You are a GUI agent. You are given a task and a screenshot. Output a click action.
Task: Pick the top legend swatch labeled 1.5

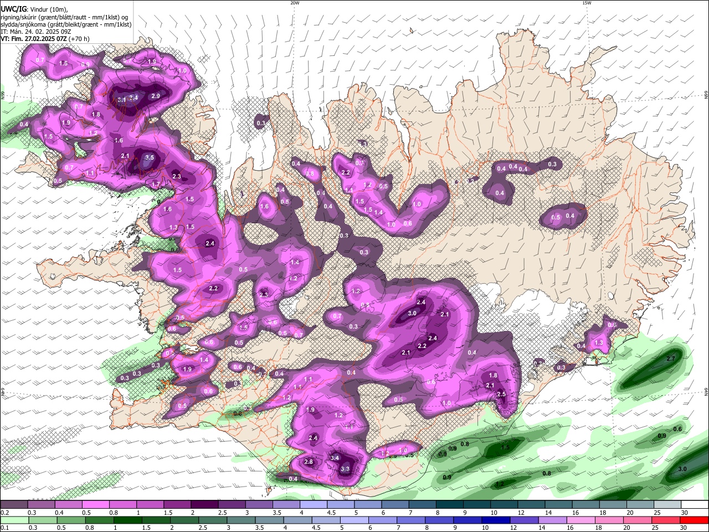[177, 505]
